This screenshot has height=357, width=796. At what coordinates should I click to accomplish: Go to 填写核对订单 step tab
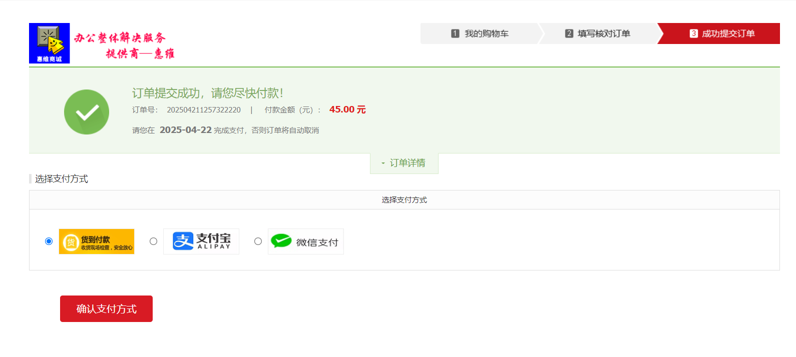pos(598,33)
